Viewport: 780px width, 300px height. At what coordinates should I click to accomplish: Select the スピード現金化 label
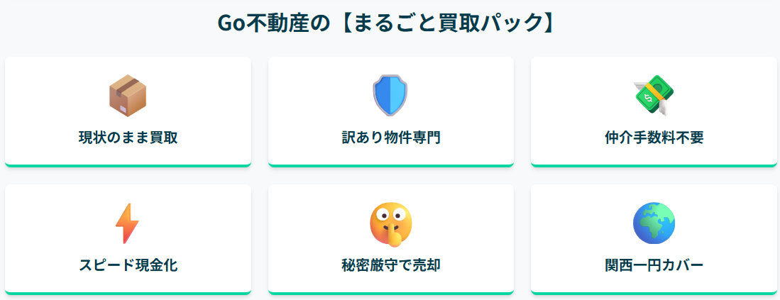pyautogui.click(x=128, y=265)
